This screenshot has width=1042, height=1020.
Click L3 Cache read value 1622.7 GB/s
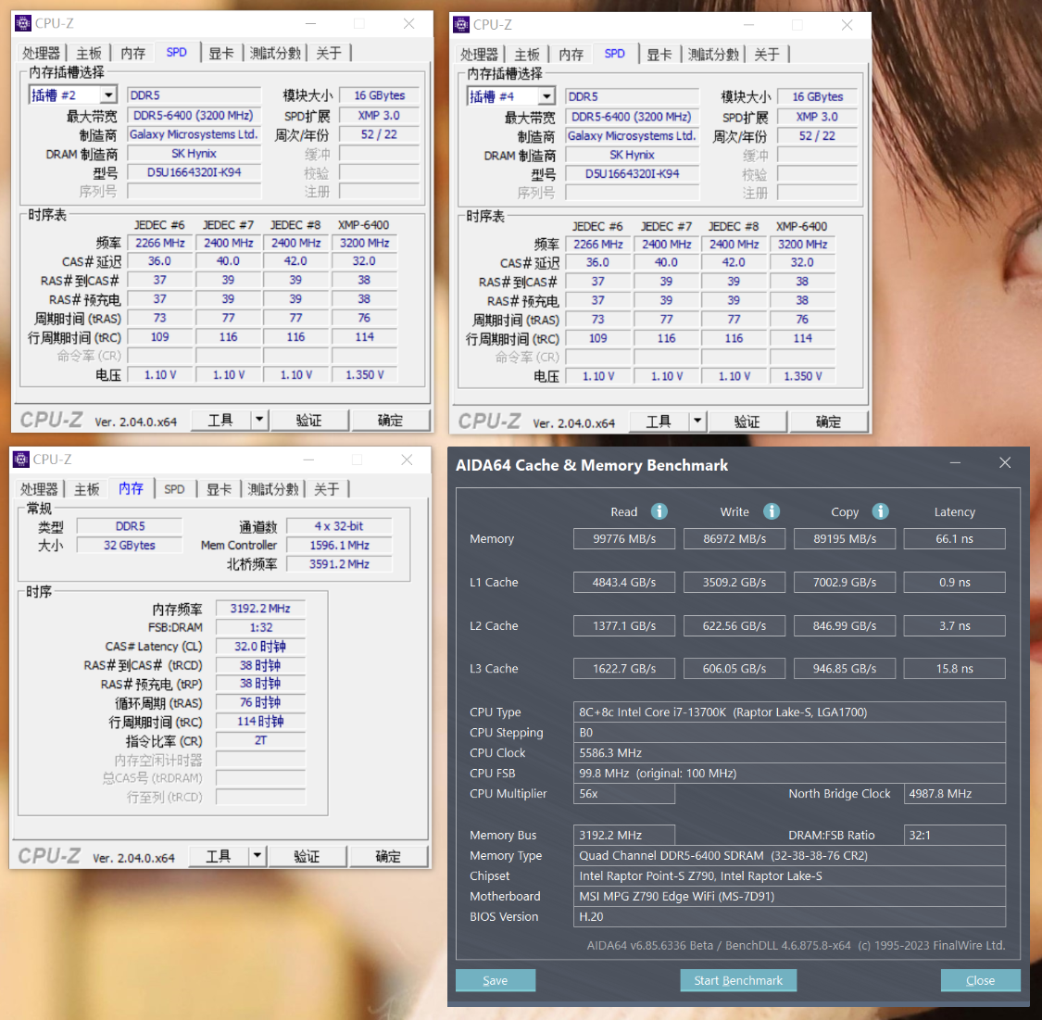click(624, 669)
